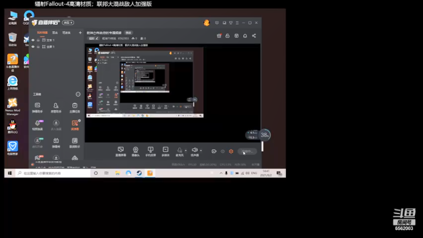Open the voice co-stream tool with purple badge
423x238 pixels.
(x=38, y=125)
